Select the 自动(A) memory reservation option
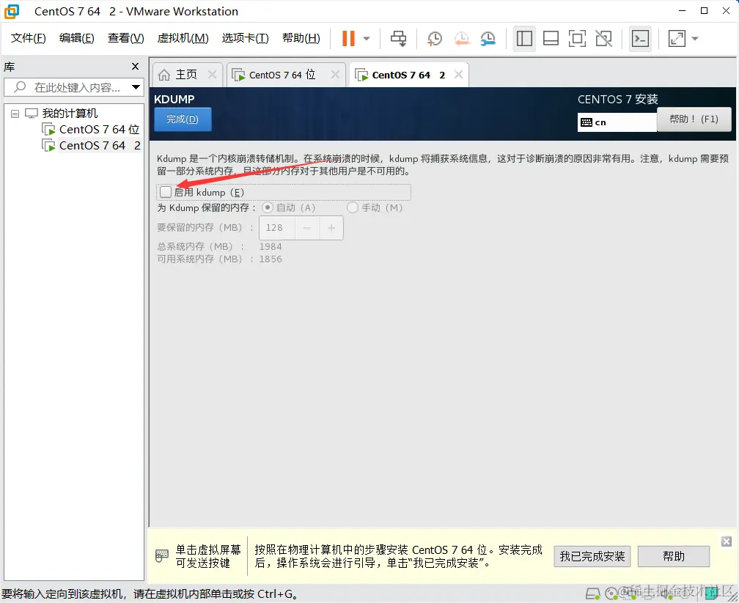This screenshot has height=603, width=739. (x=268, y=207)
